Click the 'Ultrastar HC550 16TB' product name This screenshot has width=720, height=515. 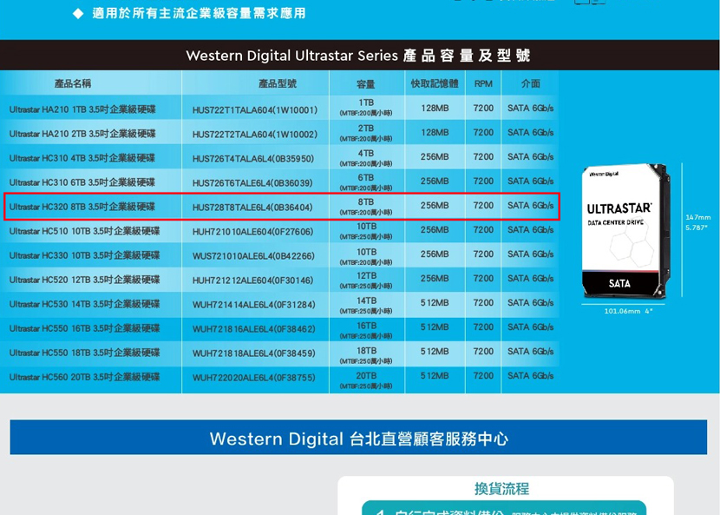click(x=84, y=329)
